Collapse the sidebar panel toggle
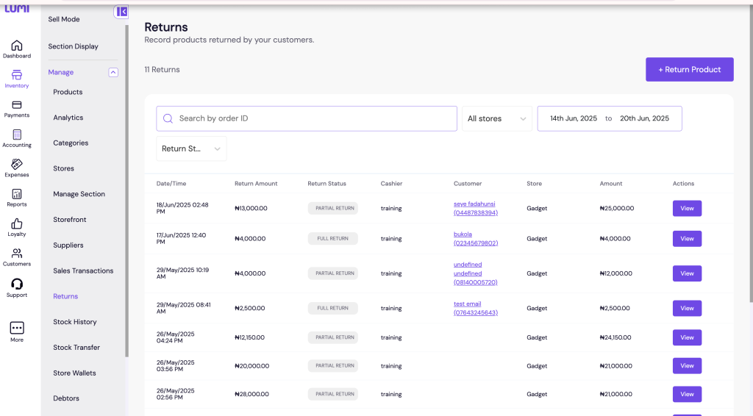 [121, 12]
